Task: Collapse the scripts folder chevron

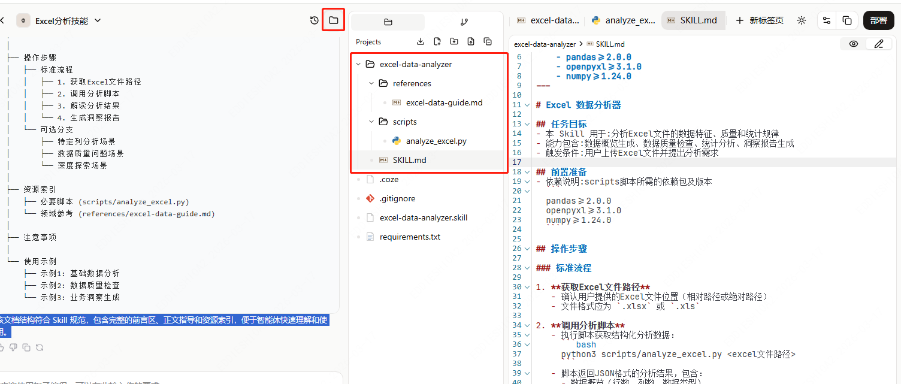Action: coord(371,122)
